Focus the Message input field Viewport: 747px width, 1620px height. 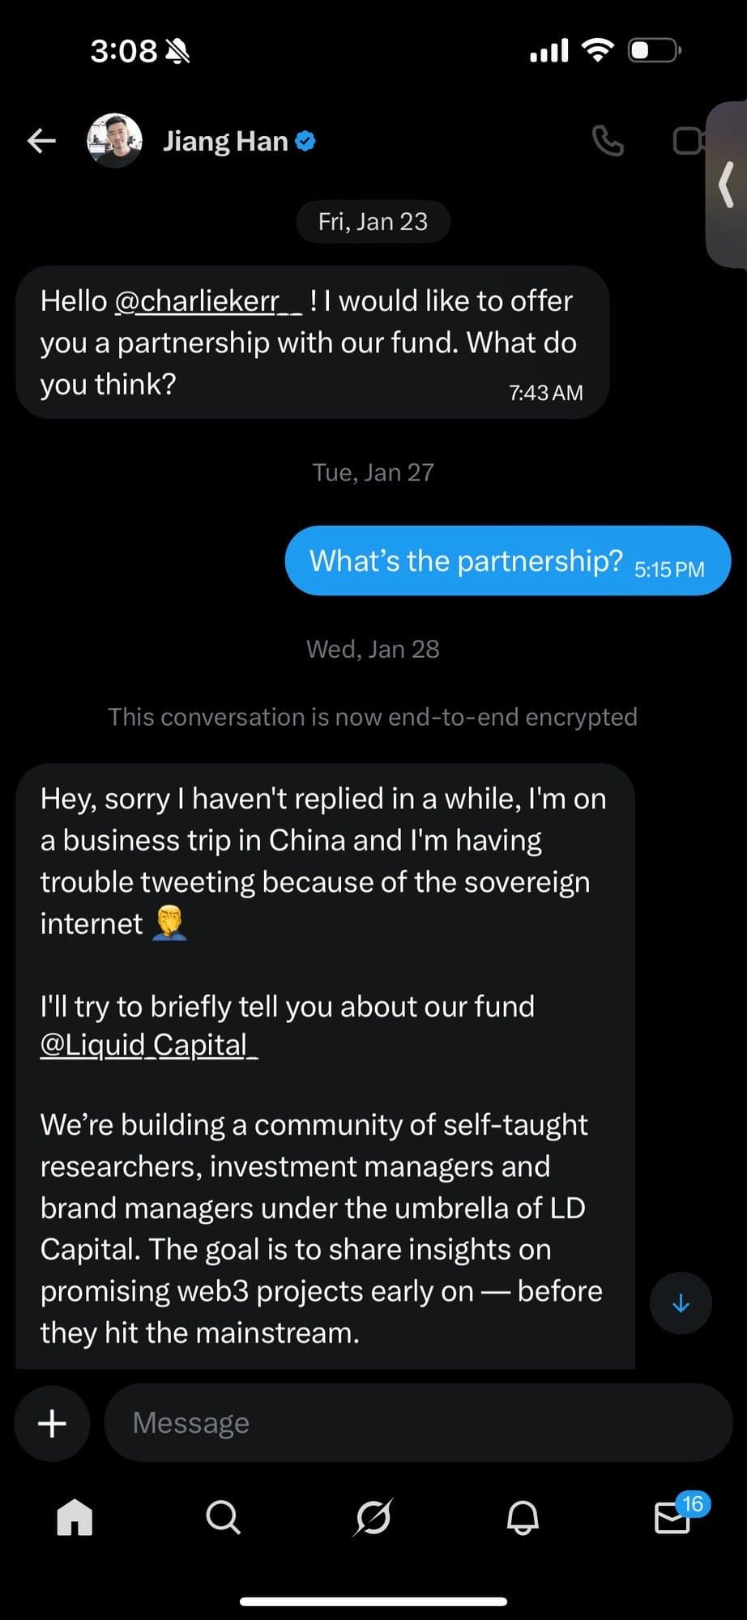[x=417, y=1423]
